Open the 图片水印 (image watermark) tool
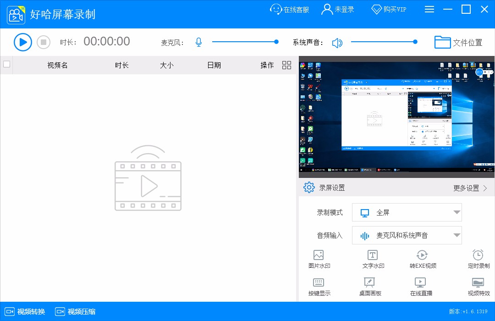The height and width of the screenshot is (321, 495). coord(319,259)
